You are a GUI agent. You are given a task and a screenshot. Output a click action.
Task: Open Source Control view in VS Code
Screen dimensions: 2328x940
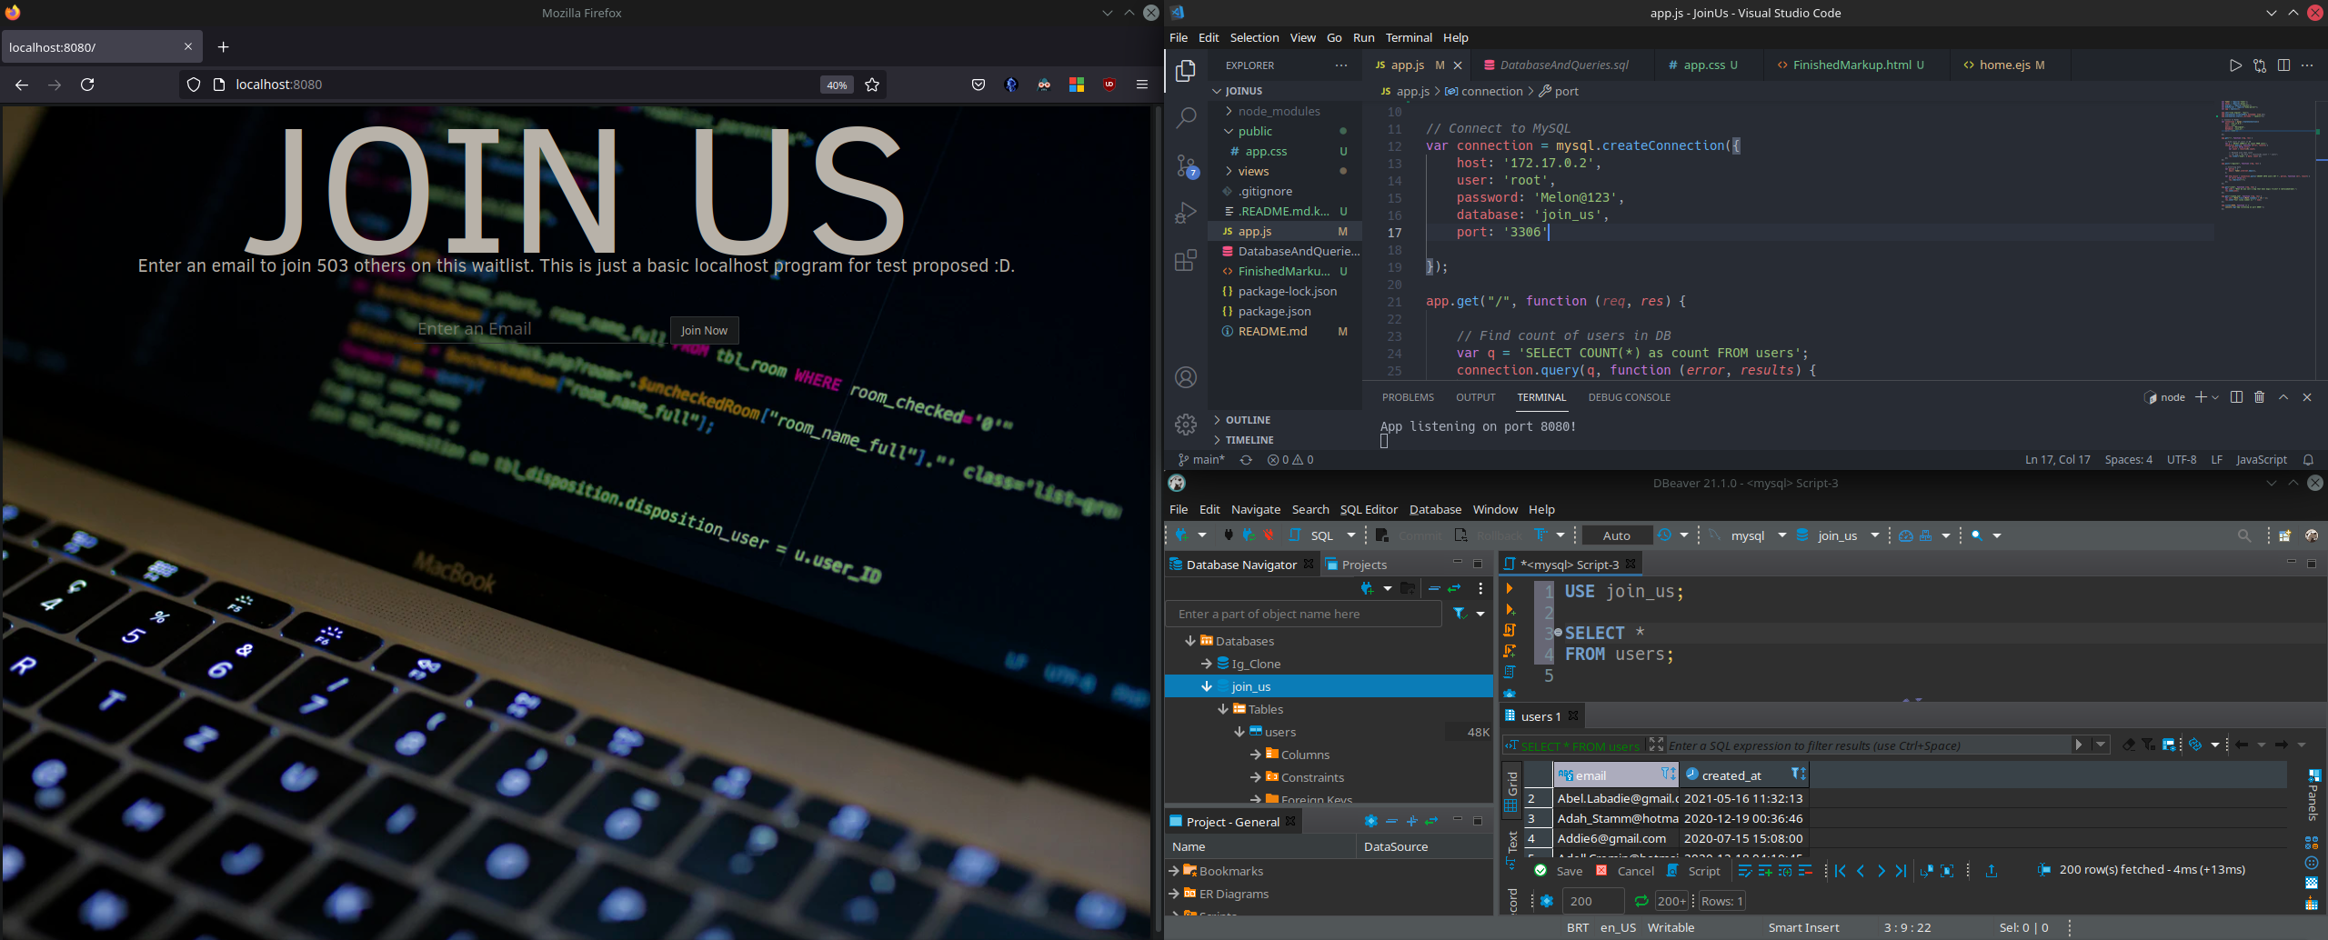tap(1186, 165)
